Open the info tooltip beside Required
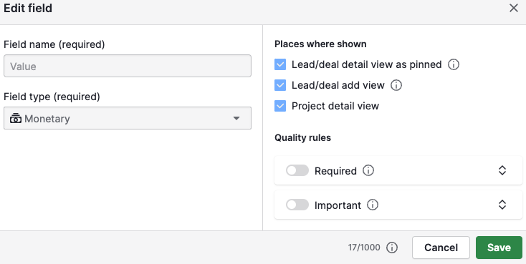The image size is (526, 264). point(368,170)
